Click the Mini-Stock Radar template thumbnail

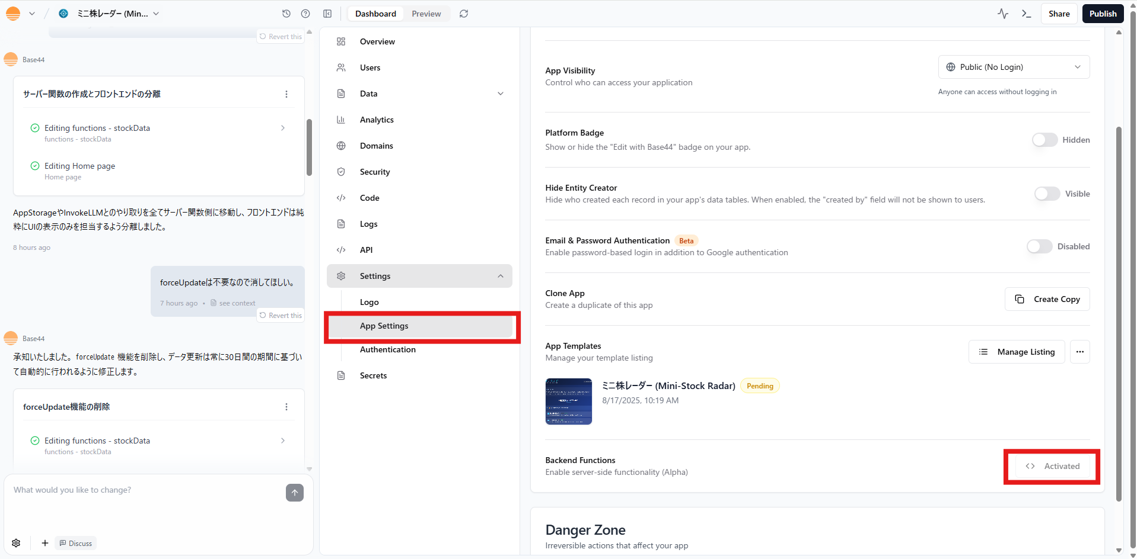[568, 401]
